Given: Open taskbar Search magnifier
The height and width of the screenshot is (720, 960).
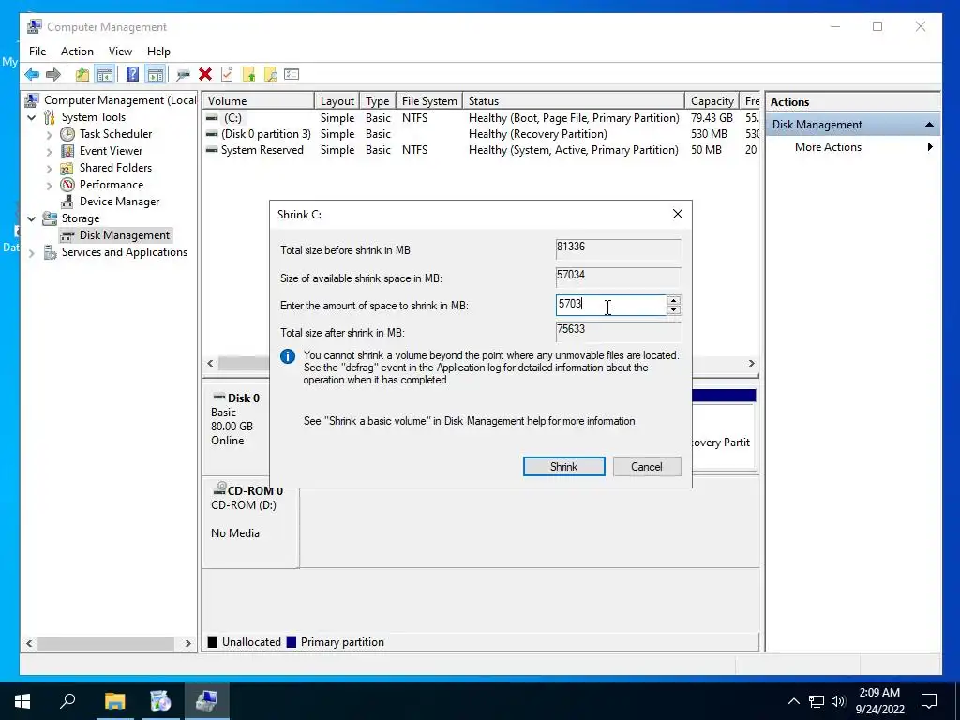Looking at the screenshot, I should [67, 700].
